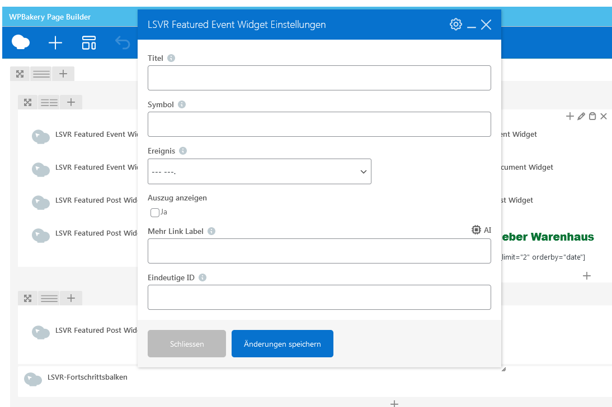Generate Mehr Link Label with AI
The width and height of the screenshot is (612, 407).
[x=481, y=230]
